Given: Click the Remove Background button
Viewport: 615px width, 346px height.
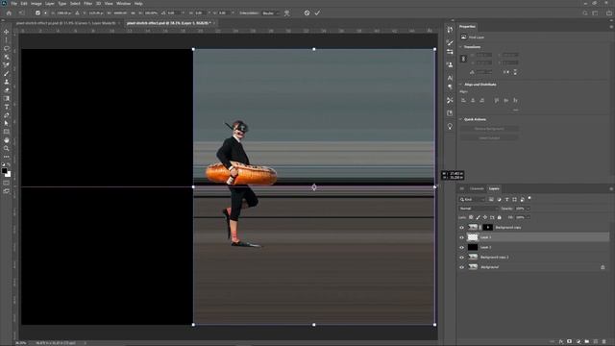Looking at the screenshot, I should pos(489,129).
